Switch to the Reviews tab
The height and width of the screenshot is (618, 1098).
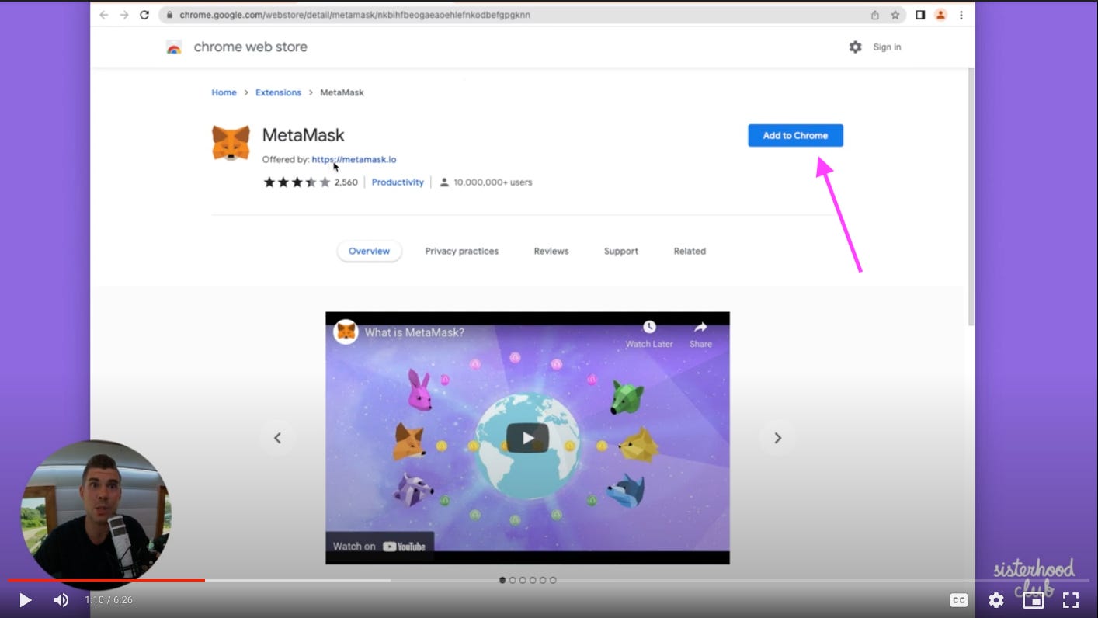pos(551,251)
